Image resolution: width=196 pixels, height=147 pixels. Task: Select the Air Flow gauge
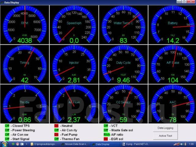[74, 104]
